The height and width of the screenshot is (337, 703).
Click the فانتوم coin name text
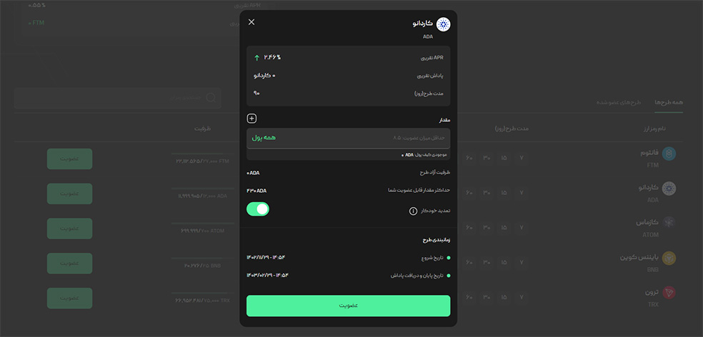click(649, 153)
